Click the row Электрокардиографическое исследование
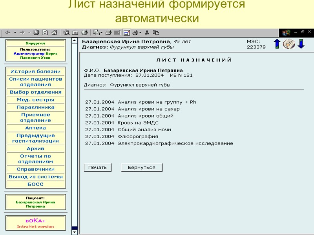 point(159,143)
